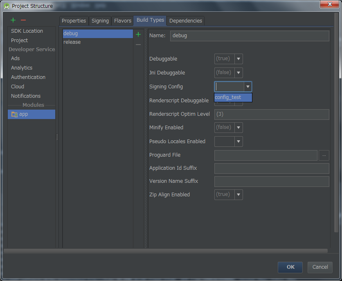Click red minus icon above module list
The image size is (342, 281).
coord(23,20)
